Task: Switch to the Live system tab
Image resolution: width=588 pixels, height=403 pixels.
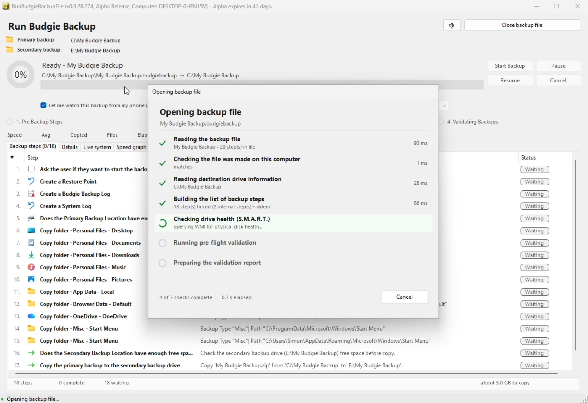Action: (x=97, y=147)
